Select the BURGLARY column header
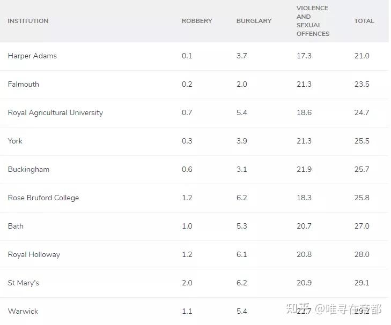Screen dimensions: 391x325 [x=254, y=21]
